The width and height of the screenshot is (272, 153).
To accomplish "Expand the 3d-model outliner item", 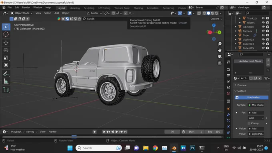I will point(236,27).
